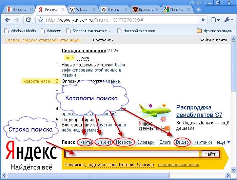
Task: Click the horizontal scrollbar right arrow
Action: (x=228, y=176)
